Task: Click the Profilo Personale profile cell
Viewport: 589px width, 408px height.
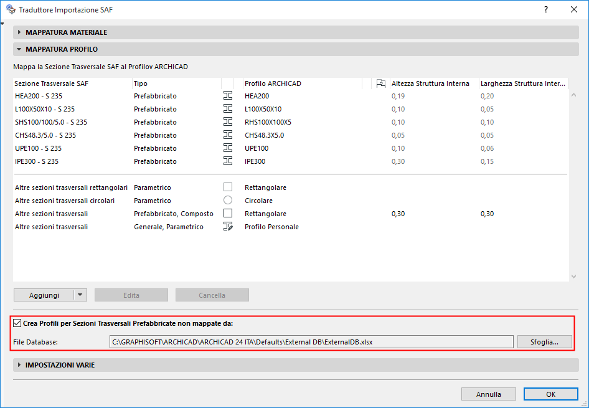Action: click(x=271, y=227)
